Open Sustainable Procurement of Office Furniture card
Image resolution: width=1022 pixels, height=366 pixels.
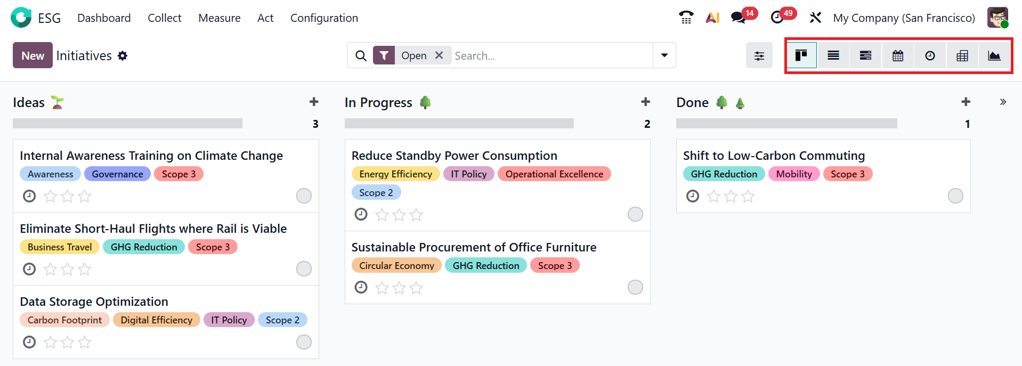tap(474, 247)
